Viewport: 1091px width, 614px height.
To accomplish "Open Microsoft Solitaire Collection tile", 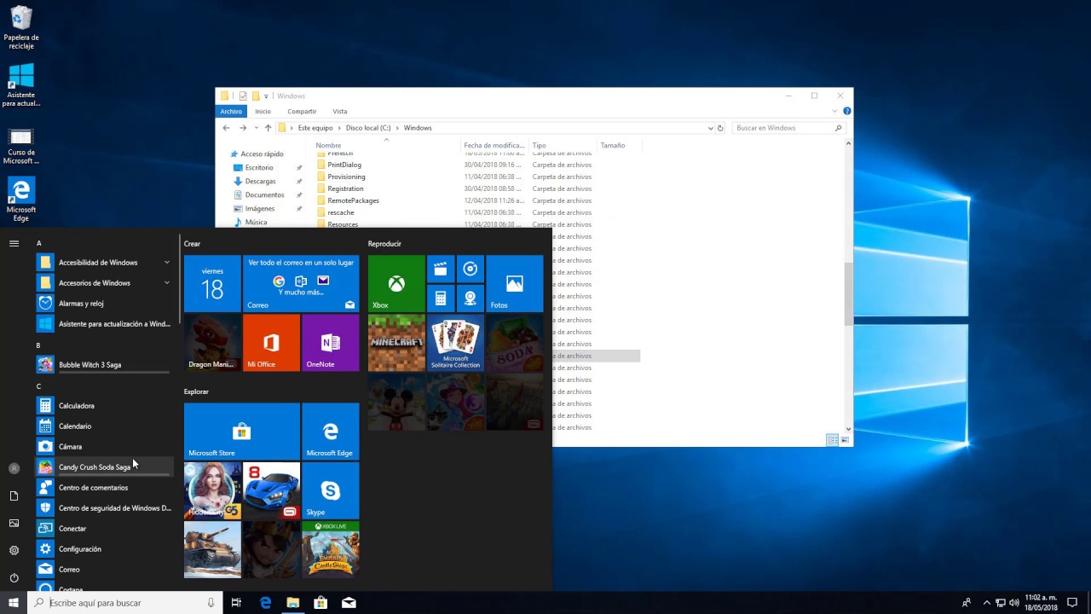I will point(455,343).
